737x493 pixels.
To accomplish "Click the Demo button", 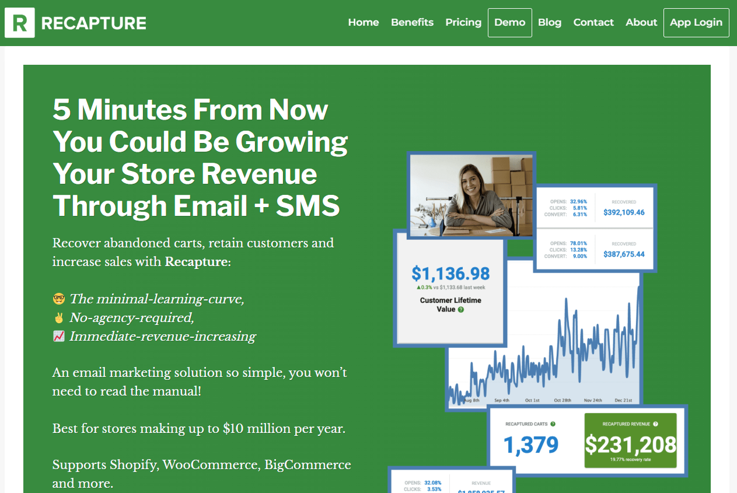I will (x=509, y=22).
